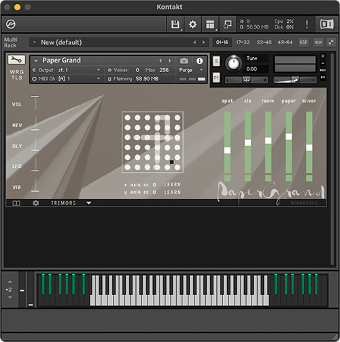Select next multi preset arrow
Image resolution: width=340 pixels, height=342 pixels.
[203, 42]
